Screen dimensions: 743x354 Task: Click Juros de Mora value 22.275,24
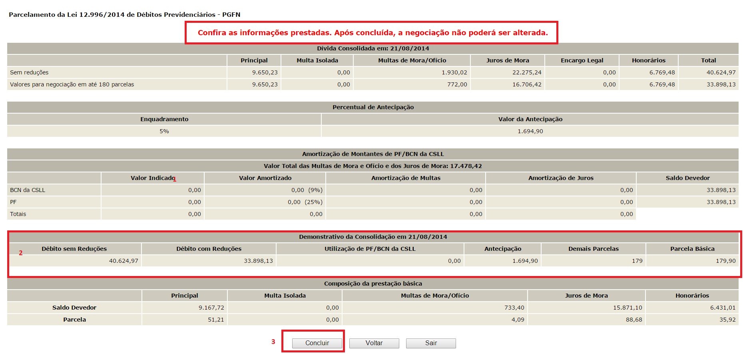[x=527, y=72]
